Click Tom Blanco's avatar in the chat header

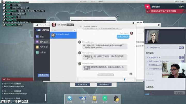[x=54, y=25]
